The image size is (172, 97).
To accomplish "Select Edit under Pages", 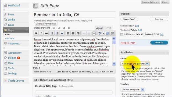I will [7, 34].
